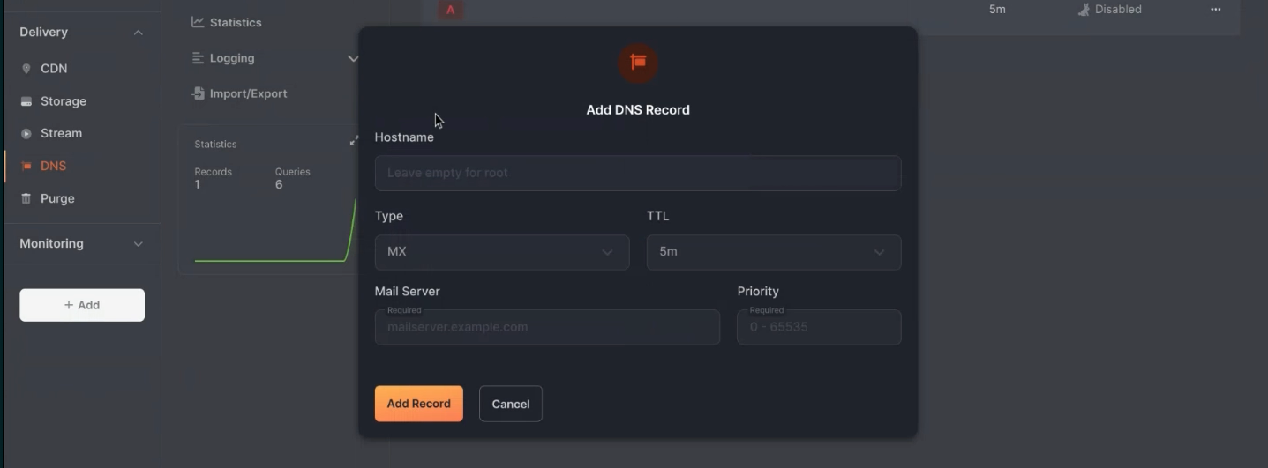This screenshot has width=1268, height=468.
Task: Click the + Add button in sidebar
Action: [82, 305]
